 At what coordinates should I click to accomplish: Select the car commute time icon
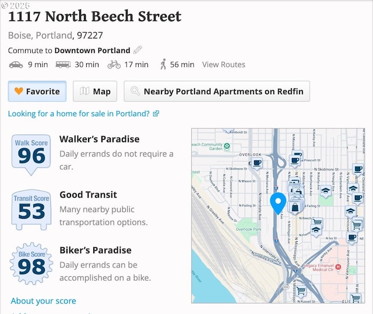pos(16,65)
